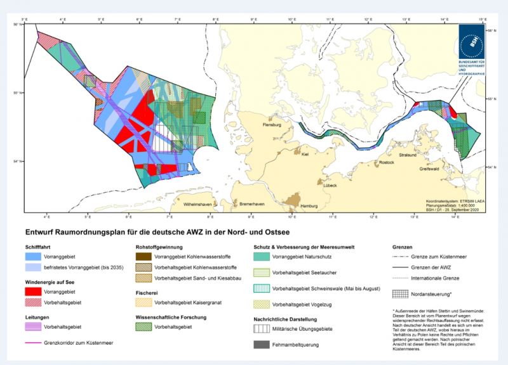
Task: Click the magenta Grenzkorridor line sample
Action: pos(33,343)
